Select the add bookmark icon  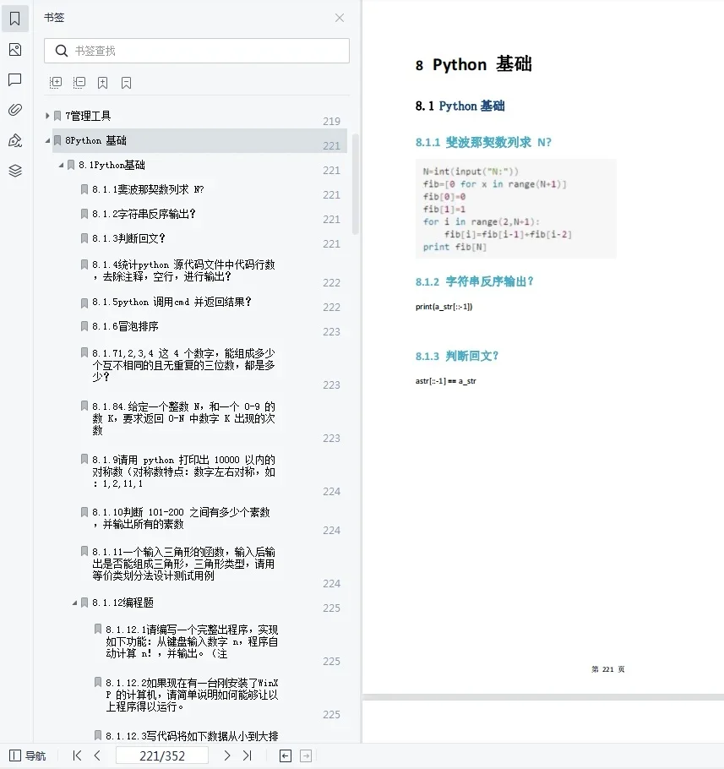click(101, 82)
